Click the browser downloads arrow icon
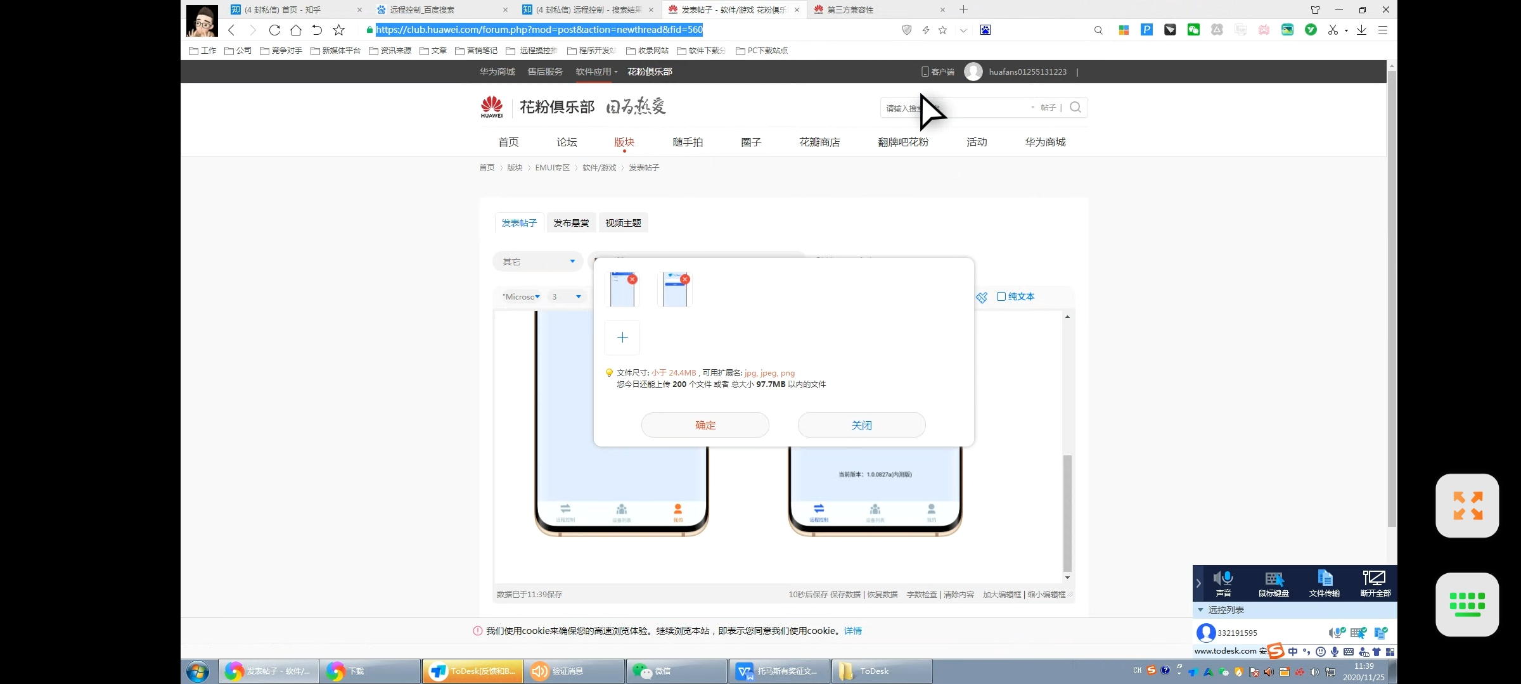 tap(1361, 30)
